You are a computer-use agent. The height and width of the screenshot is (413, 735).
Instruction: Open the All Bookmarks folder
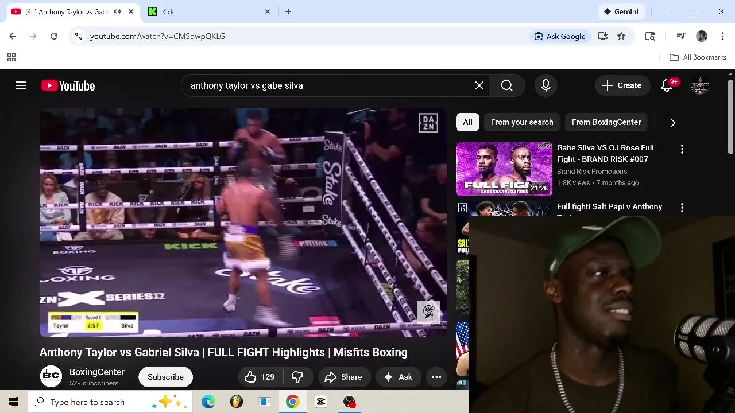point(698,57)
